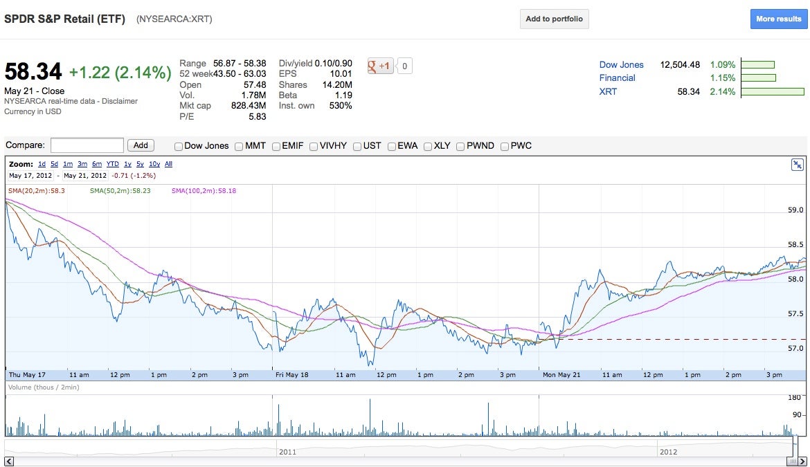The height and width of the screenshot is (467, 810).
Task: Show the 10y zoom range
Action: 154,164
